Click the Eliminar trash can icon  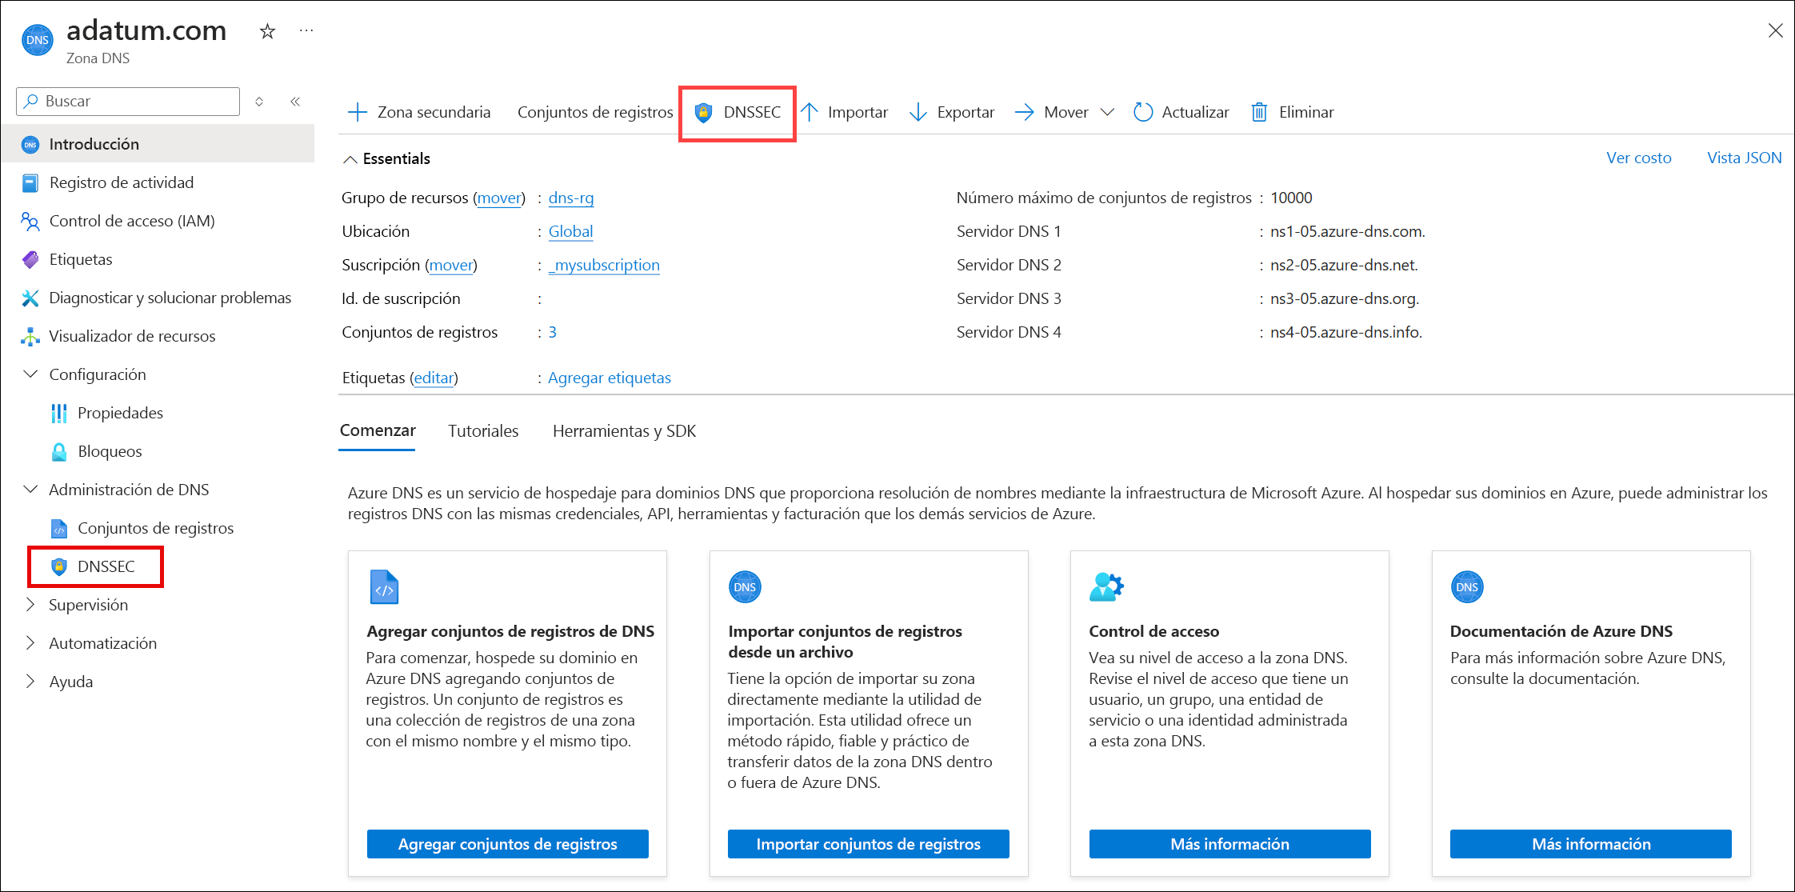(x=1259, y=113)
